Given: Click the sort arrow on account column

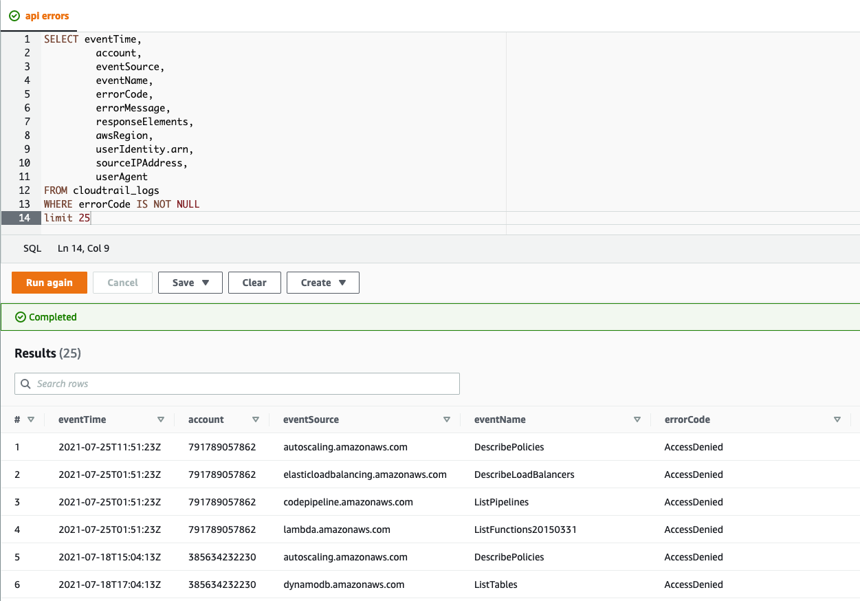Looking at the screenshot, I should 256,419.
